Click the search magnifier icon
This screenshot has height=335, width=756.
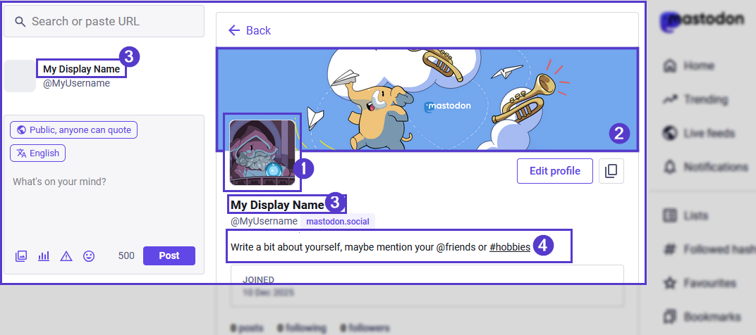pyautogui.click(x=20, y=22)
